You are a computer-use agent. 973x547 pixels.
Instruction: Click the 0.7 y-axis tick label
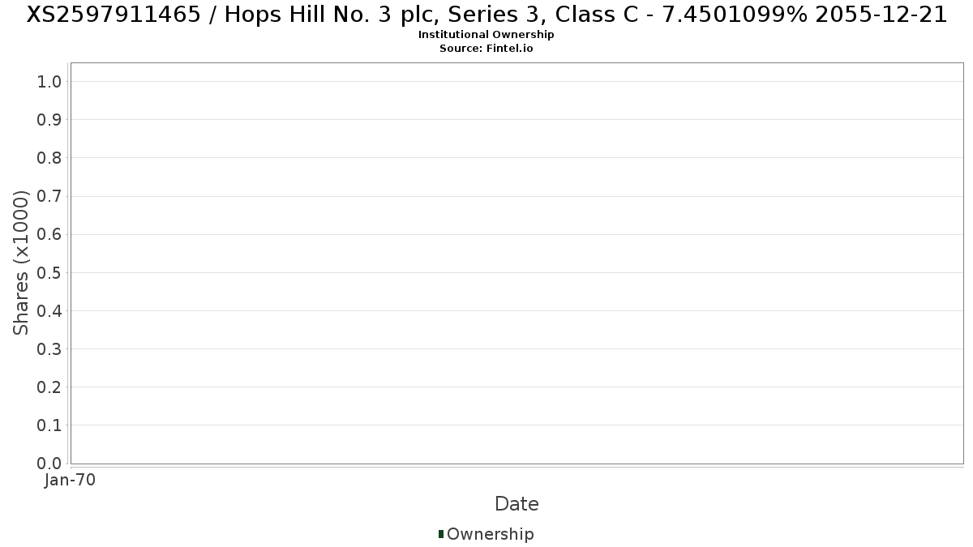pyautogui.click(x=49, y=196)
